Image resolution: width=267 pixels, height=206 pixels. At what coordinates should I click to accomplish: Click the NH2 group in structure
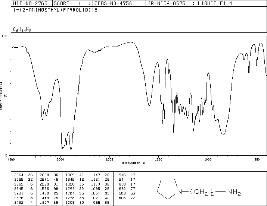tap(234, 192)
